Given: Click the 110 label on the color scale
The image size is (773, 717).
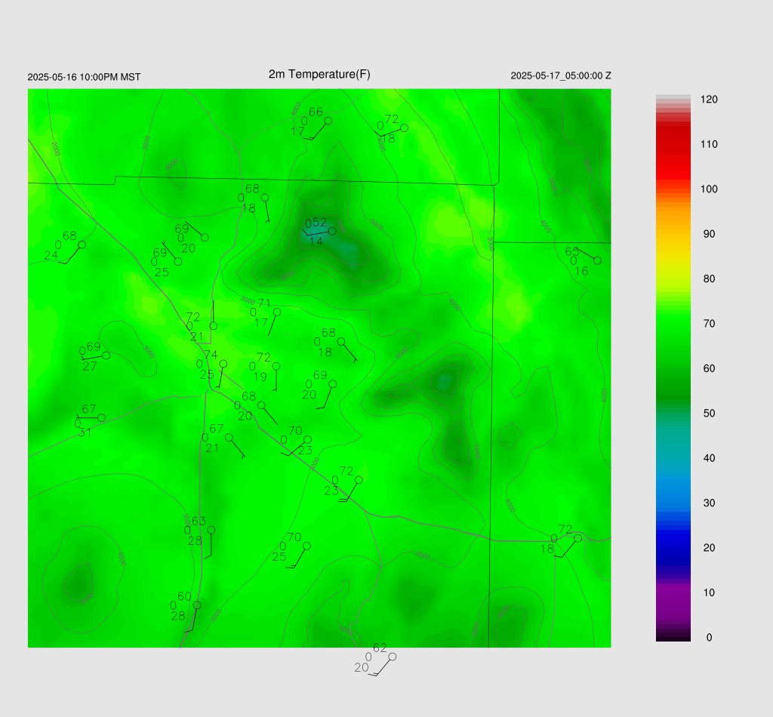Looking at the screenshot, I should click(x=709, y=144).
